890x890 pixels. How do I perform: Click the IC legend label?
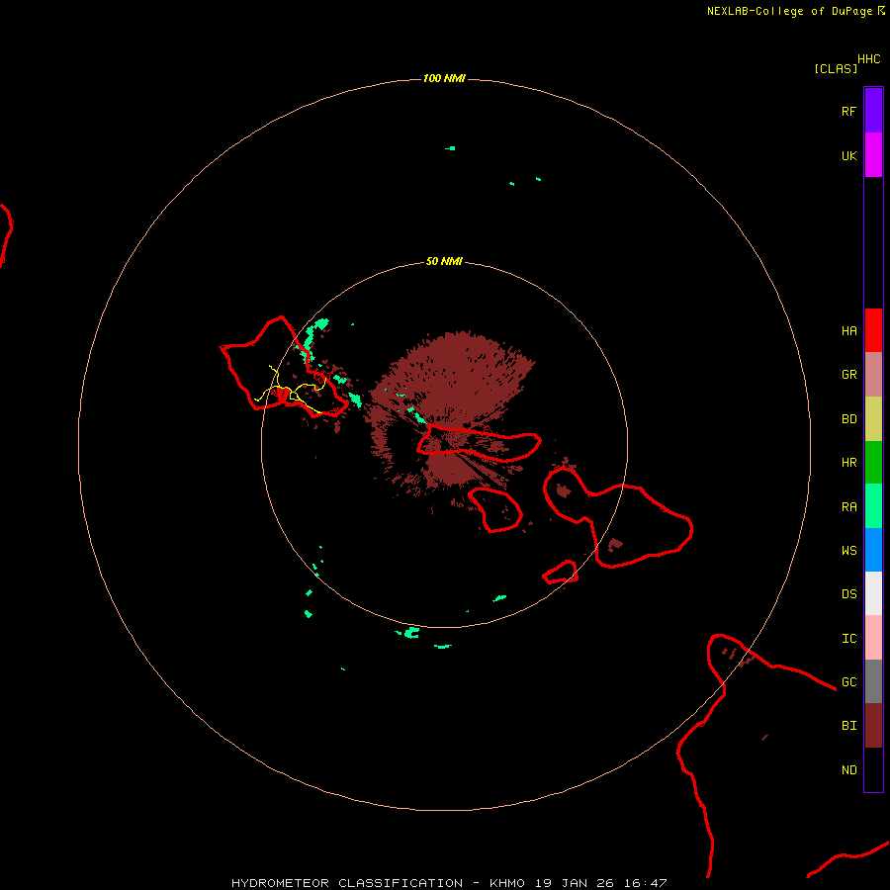click(x=848, y=638)
